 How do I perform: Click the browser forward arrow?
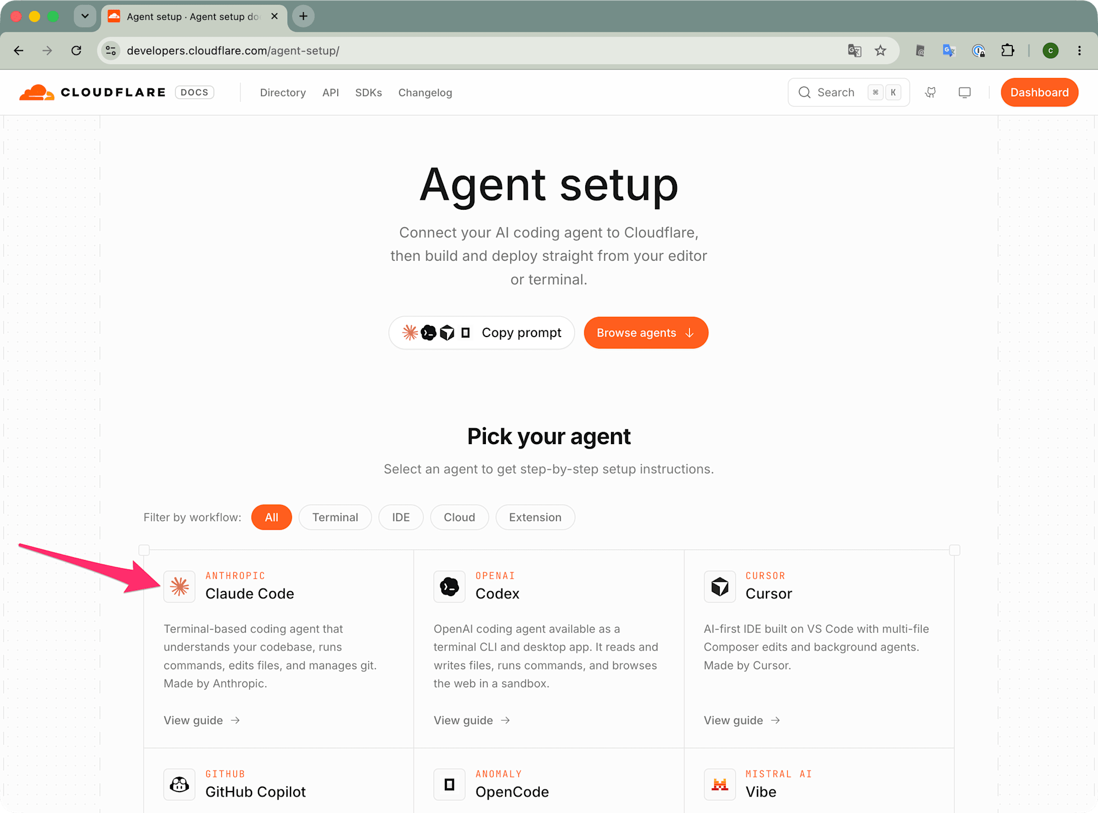point(47,51)
